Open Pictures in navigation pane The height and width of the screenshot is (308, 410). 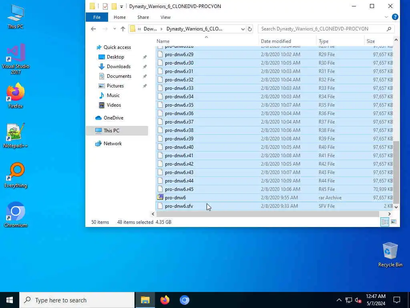(x=115, y=86)
